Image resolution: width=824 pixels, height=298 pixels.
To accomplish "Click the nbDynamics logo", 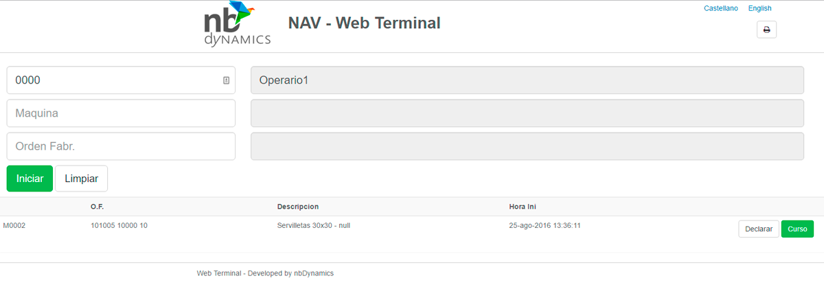I will tap(238, 27).
